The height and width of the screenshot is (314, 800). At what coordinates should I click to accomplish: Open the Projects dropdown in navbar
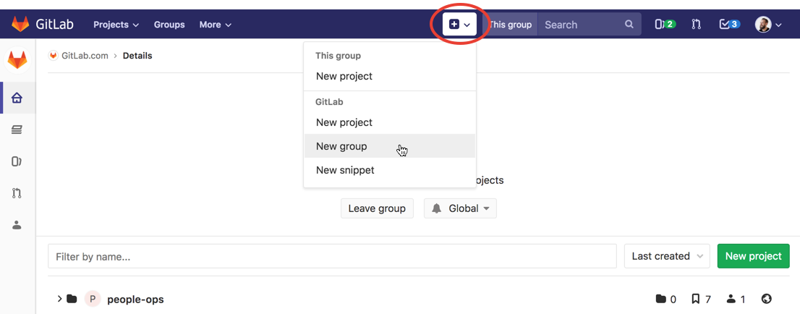pyautogui.click(x=116, y=24)
